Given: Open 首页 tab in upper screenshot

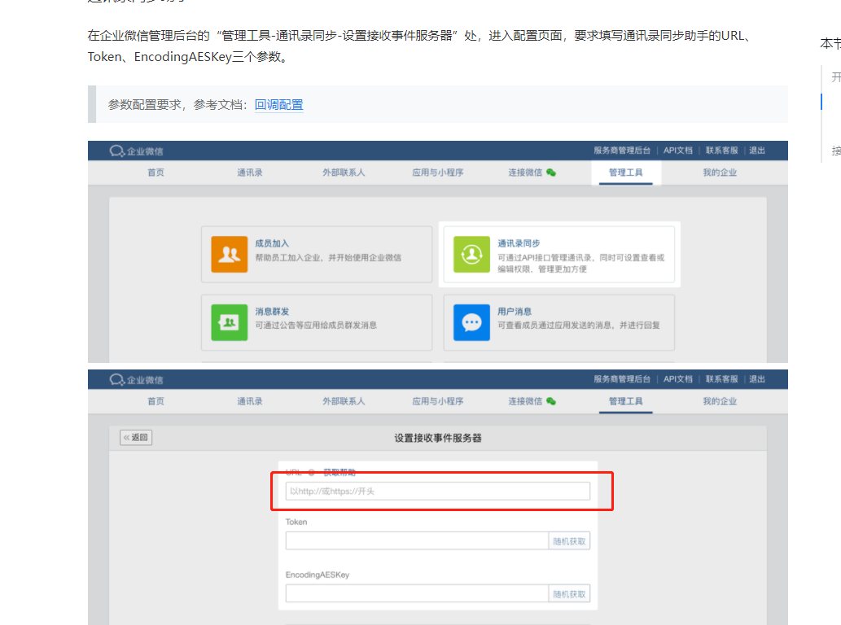Looking at the screenshot, I should (155, 173).
